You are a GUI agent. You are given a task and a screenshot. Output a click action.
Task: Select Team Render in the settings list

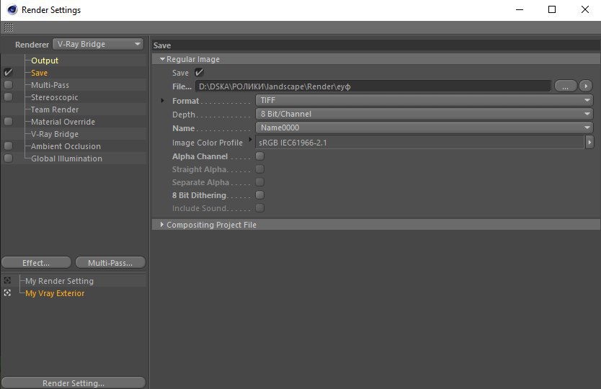[55, 109]
